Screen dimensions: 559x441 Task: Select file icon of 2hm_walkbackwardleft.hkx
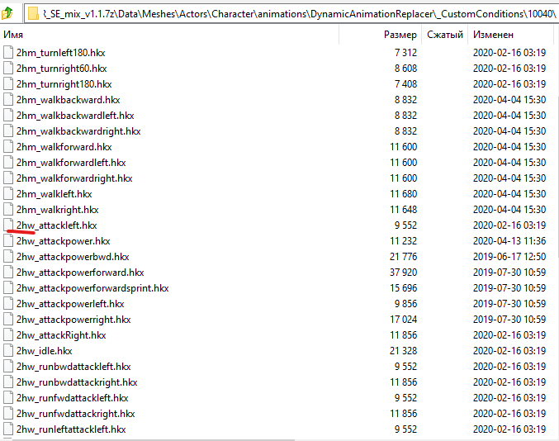[x=8, y=115]
